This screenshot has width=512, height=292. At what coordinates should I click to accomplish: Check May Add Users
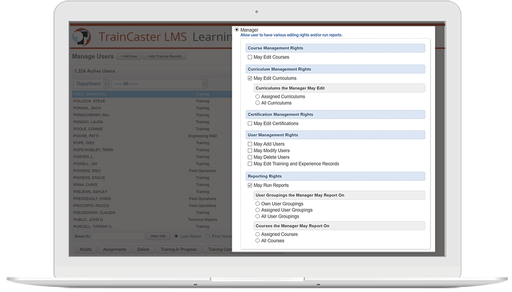pos(250,144)
